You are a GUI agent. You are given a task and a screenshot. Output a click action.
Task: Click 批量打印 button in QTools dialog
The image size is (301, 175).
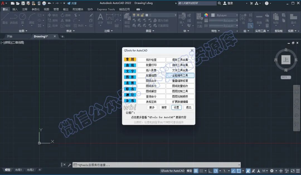(151, 65)
